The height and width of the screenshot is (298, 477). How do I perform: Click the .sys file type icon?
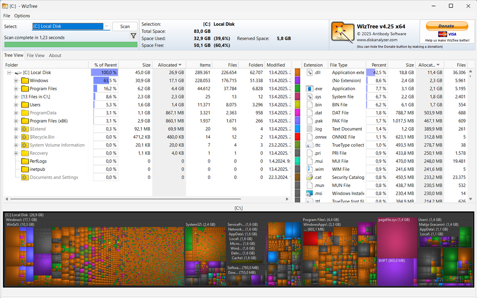pyautogui.click(x=310, y=97)
